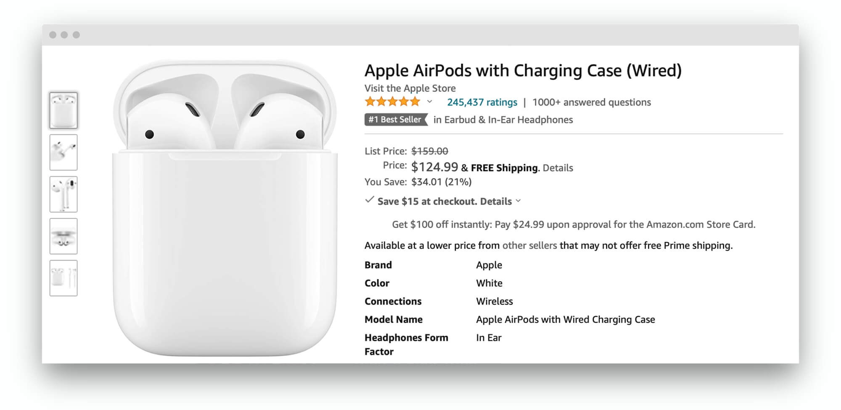Open the Visit the Apple Store link
This screenshot has width=841, height=410.
tap(410, 88)
